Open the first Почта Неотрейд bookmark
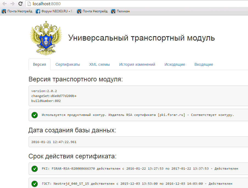The height and width of the screenshot is (188, 248). tap(17, 11)
